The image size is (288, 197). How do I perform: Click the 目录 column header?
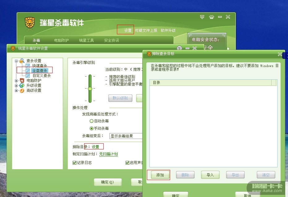[x=210, y=83]
